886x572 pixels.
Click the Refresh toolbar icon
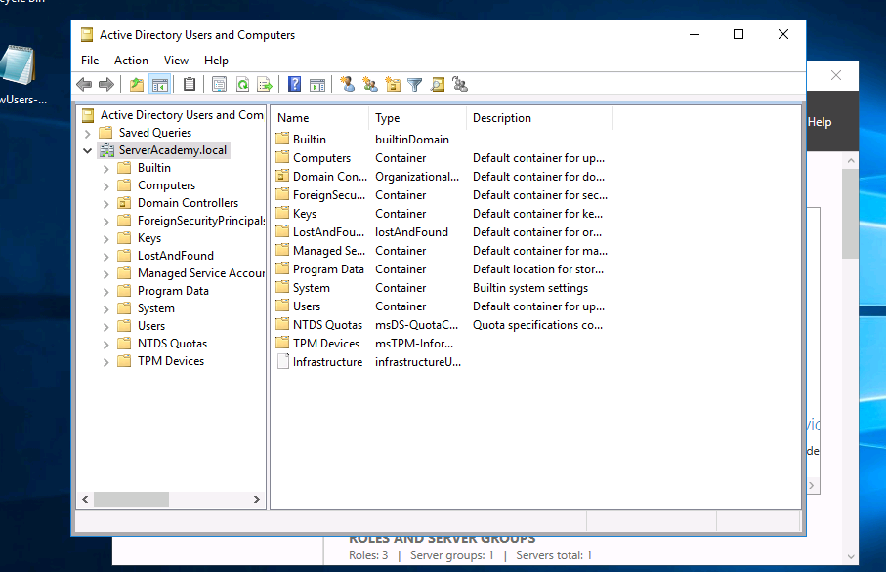pos(242,85)
